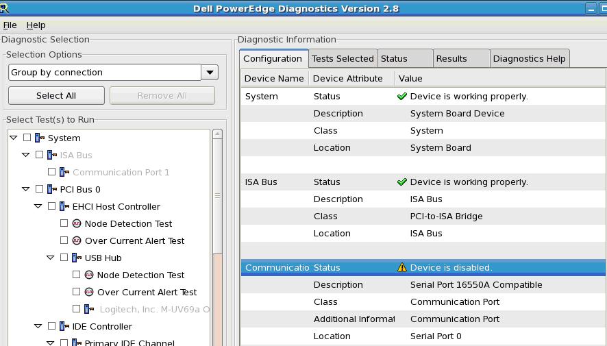Click 'Serial Port 16550A Compatible' value
Image resolution: width=607 pixels, height=346 pixels.
(476, 285)
